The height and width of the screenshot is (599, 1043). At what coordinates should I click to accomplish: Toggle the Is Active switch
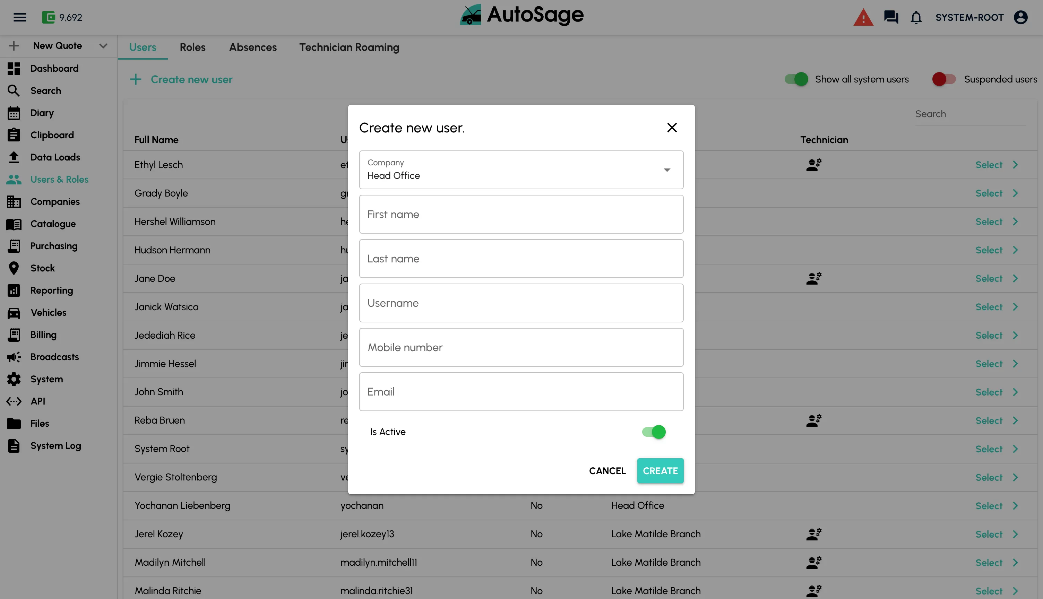(654, 432)
